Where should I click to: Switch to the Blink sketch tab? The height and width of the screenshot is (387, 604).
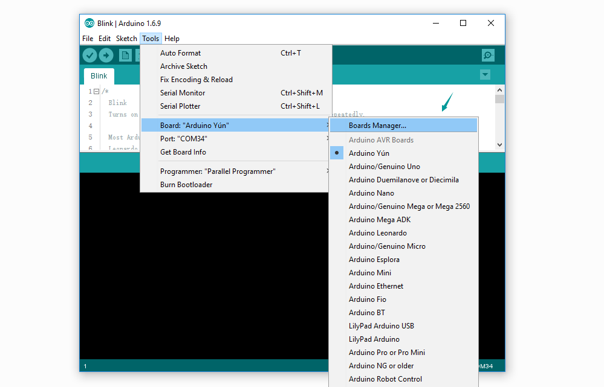(99, 76)
